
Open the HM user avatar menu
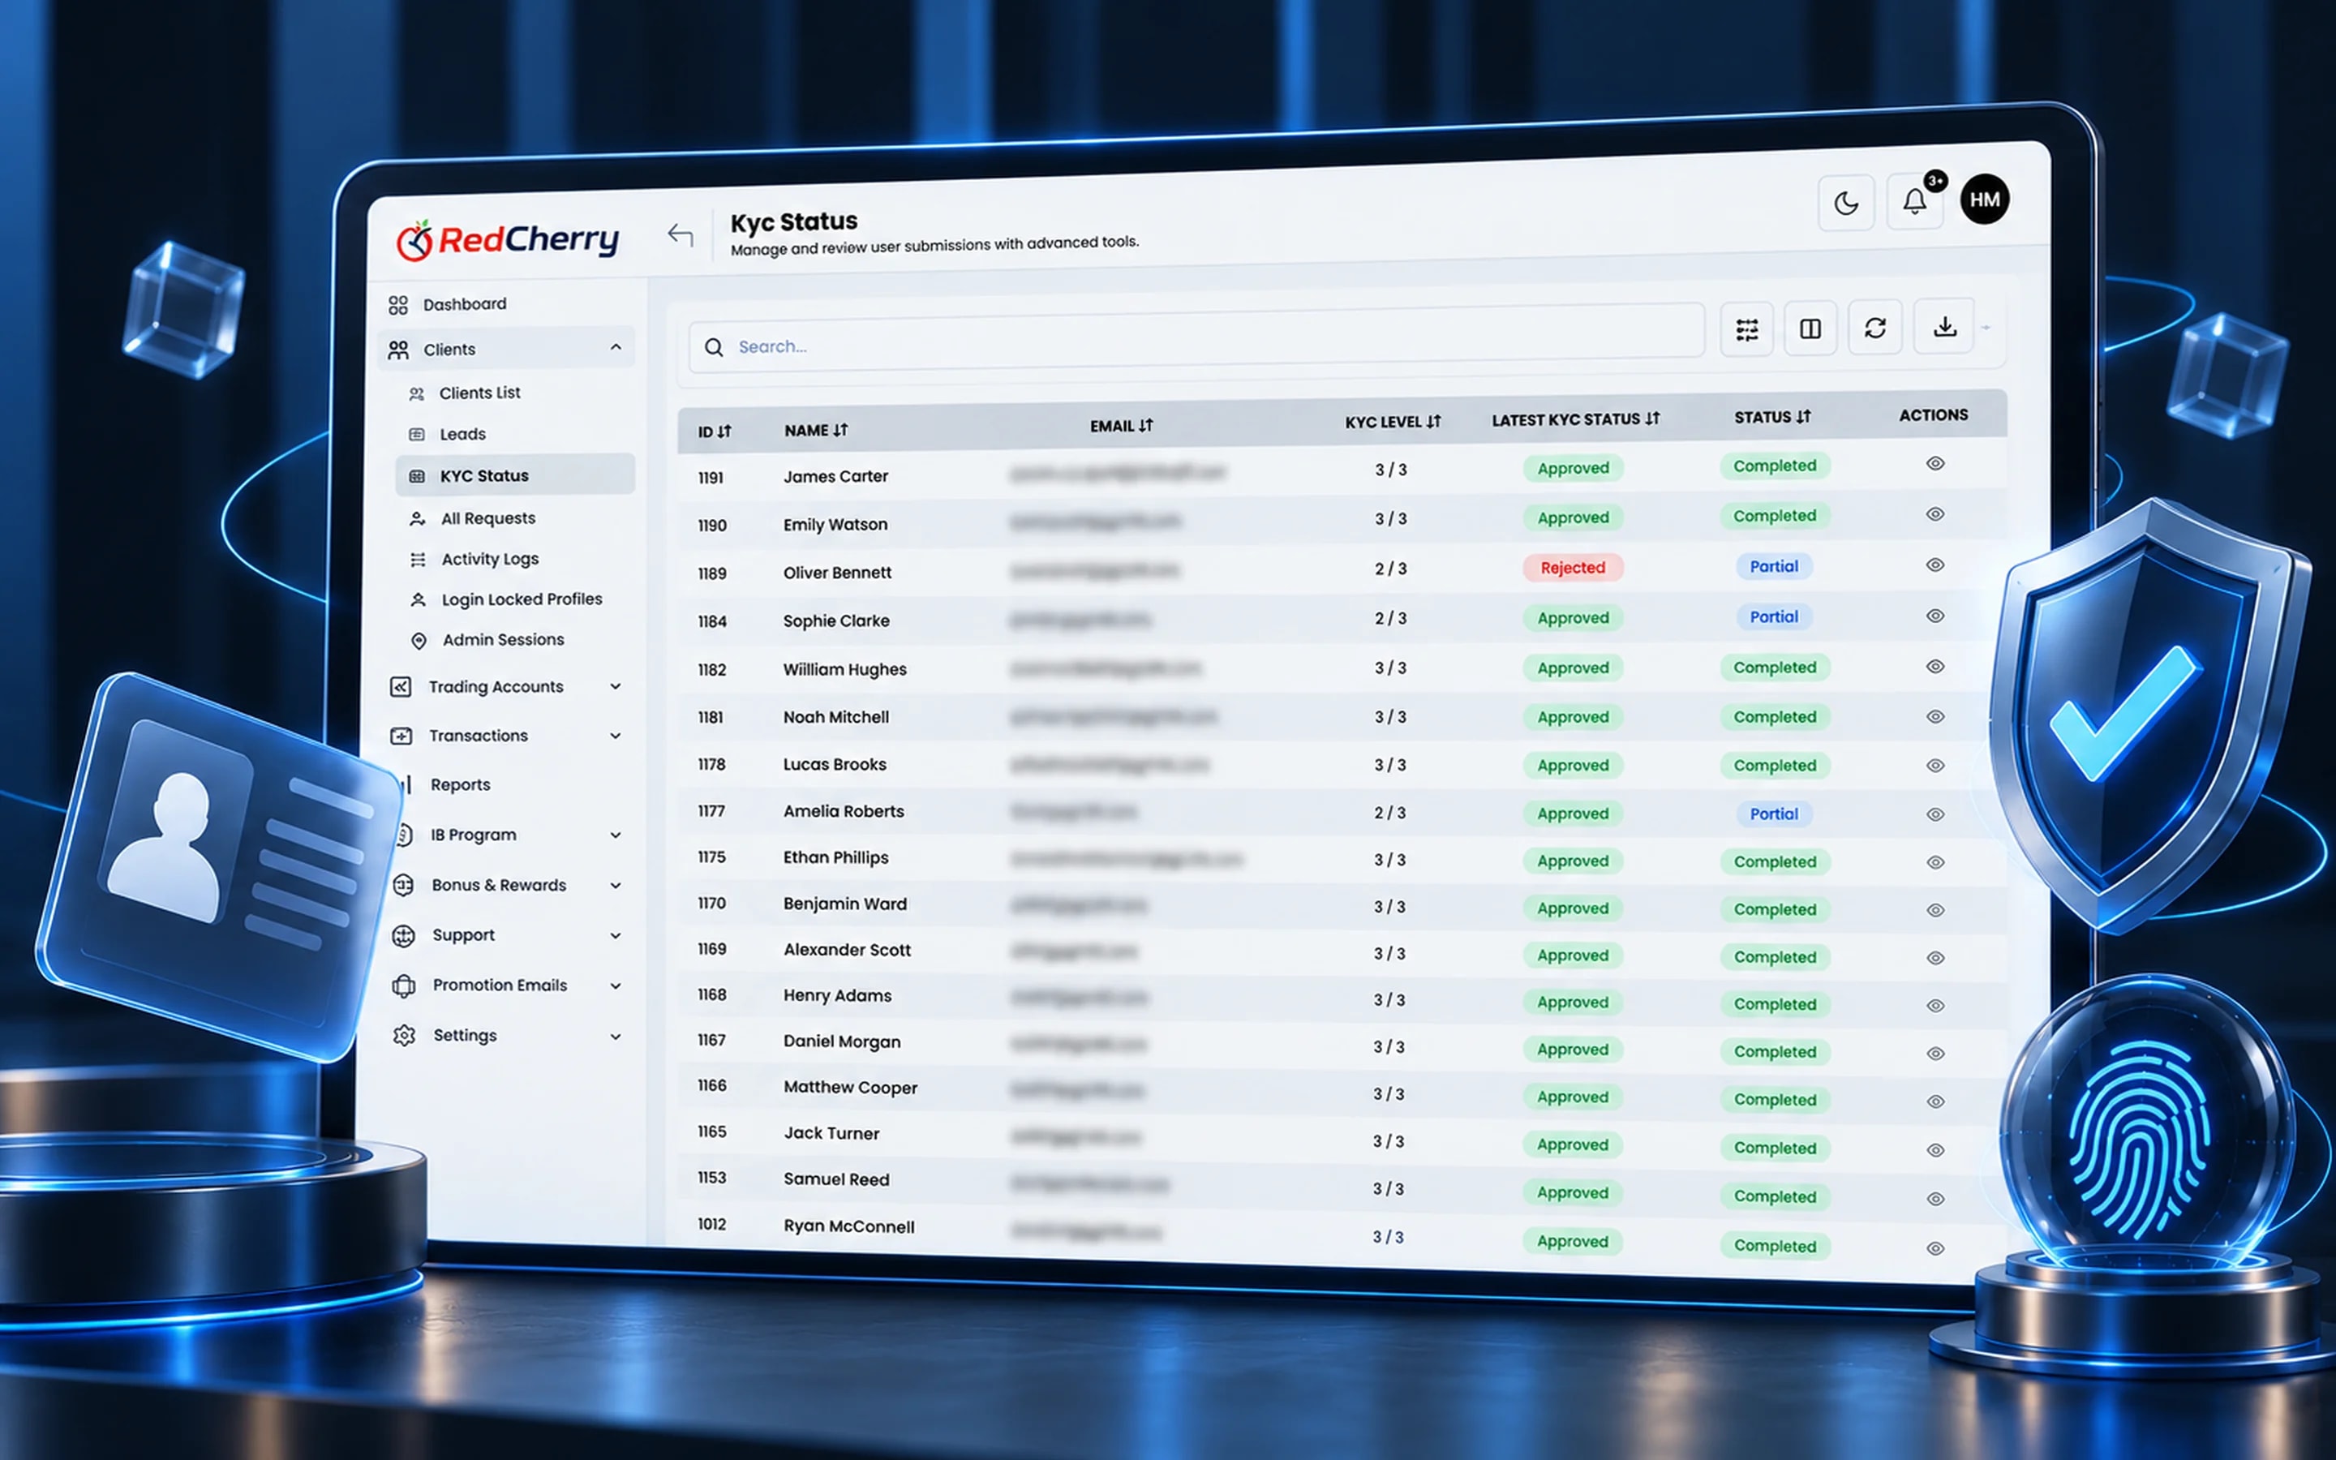pos(1985,199)
